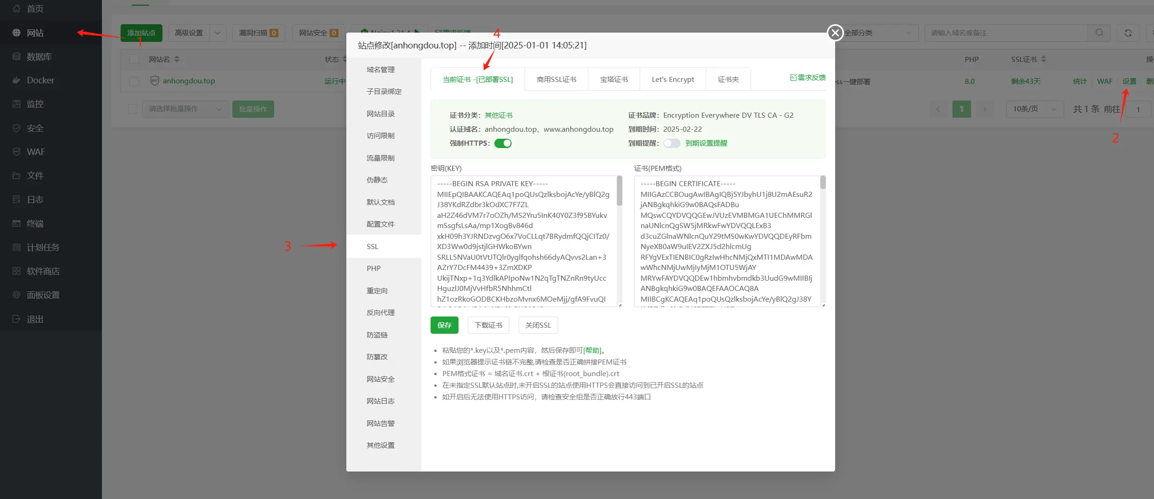Switch to 证书夹 tab

click(x=728, y=80)
